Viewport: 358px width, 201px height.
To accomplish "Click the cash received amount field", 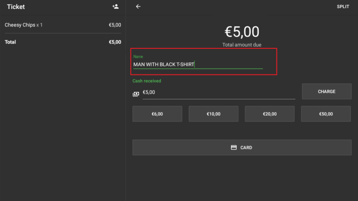I will [218, 92].
